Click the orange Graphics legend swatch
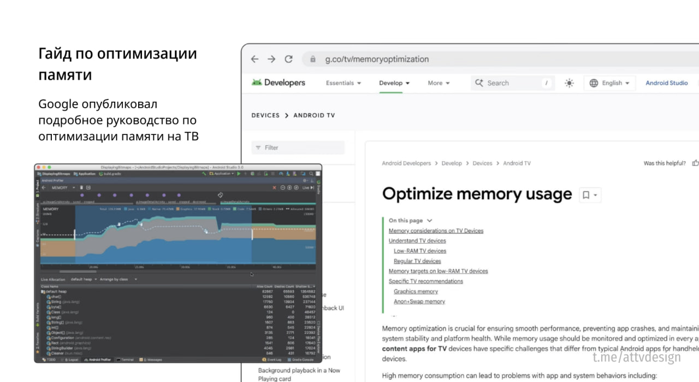This screenshot has height=382, width=699. pyautogui.click(x=177, y=209)
